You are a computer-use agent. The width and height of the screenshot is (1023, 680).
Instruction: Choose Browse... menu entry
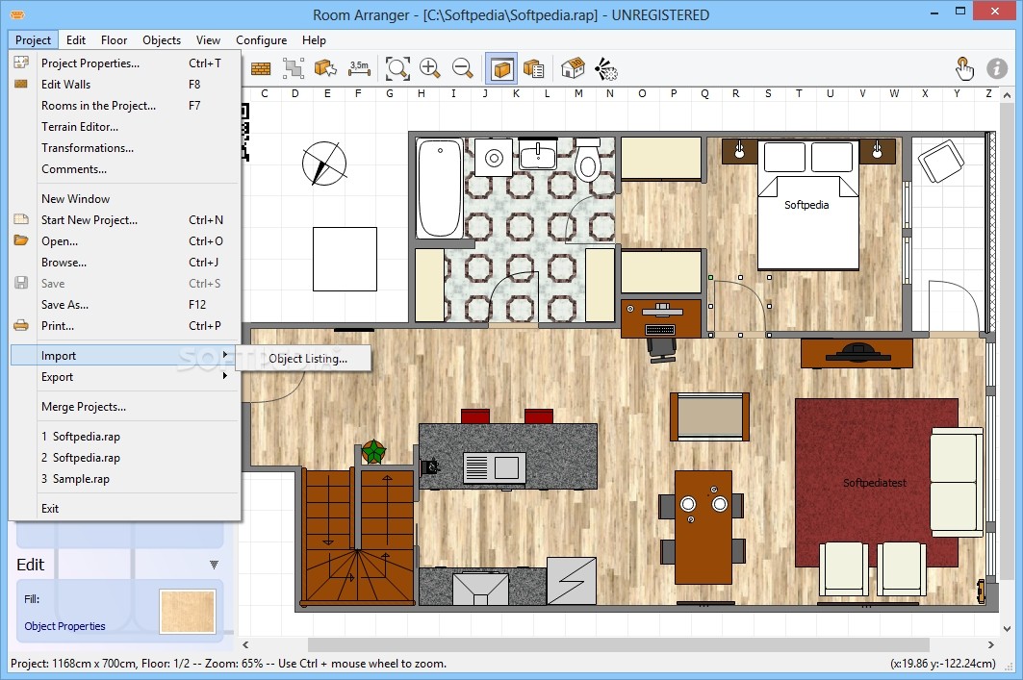(125, 262)
